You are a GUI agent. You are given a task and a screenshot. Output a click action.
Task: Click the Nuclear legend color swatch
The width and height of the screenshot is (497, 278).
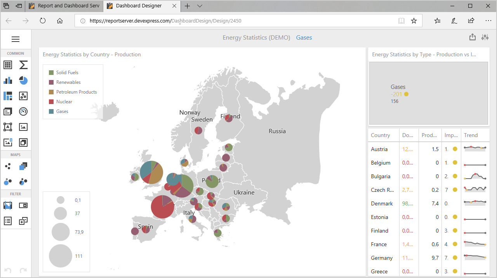[51, 102]
